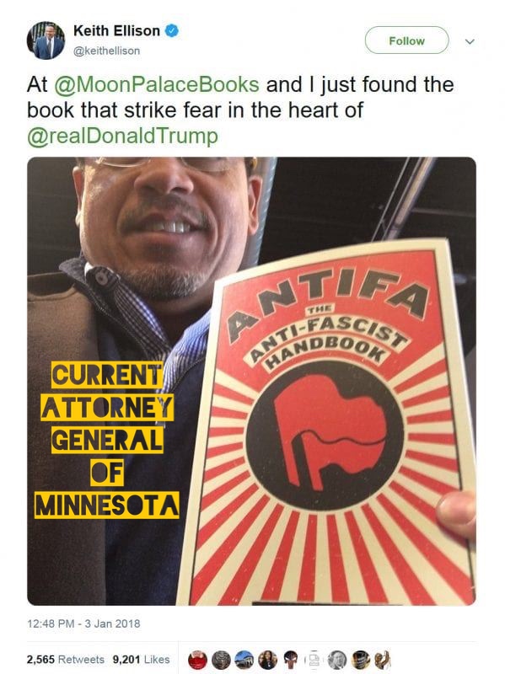Open the 12:48 PM timestamp link
Screen dimensions: 505x674
[x=83, y=623]
